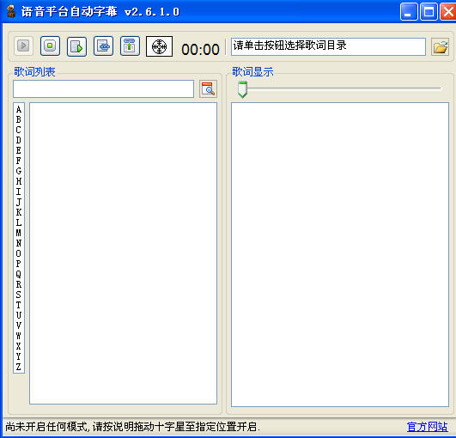Select letter G in alphabet index
The height and width of the screenshot is (438, 456).
click(19, 171)
